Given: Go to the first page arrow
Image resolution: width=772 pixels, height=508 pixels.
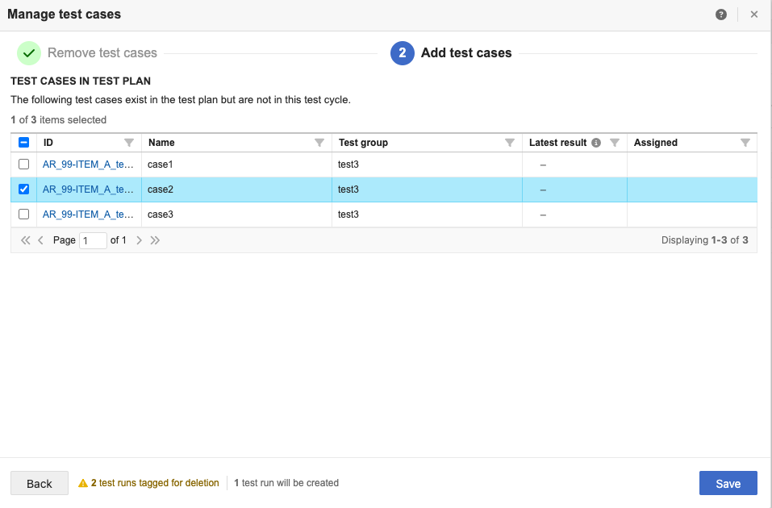Looking at the screenshot, I should pyautogui.click(x=25, y=240).
